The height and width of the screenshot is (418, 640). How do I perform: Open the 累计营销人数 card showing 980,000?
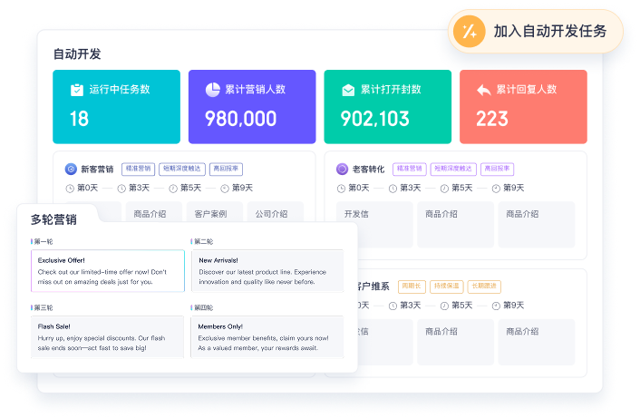click(x=252, y=107)
